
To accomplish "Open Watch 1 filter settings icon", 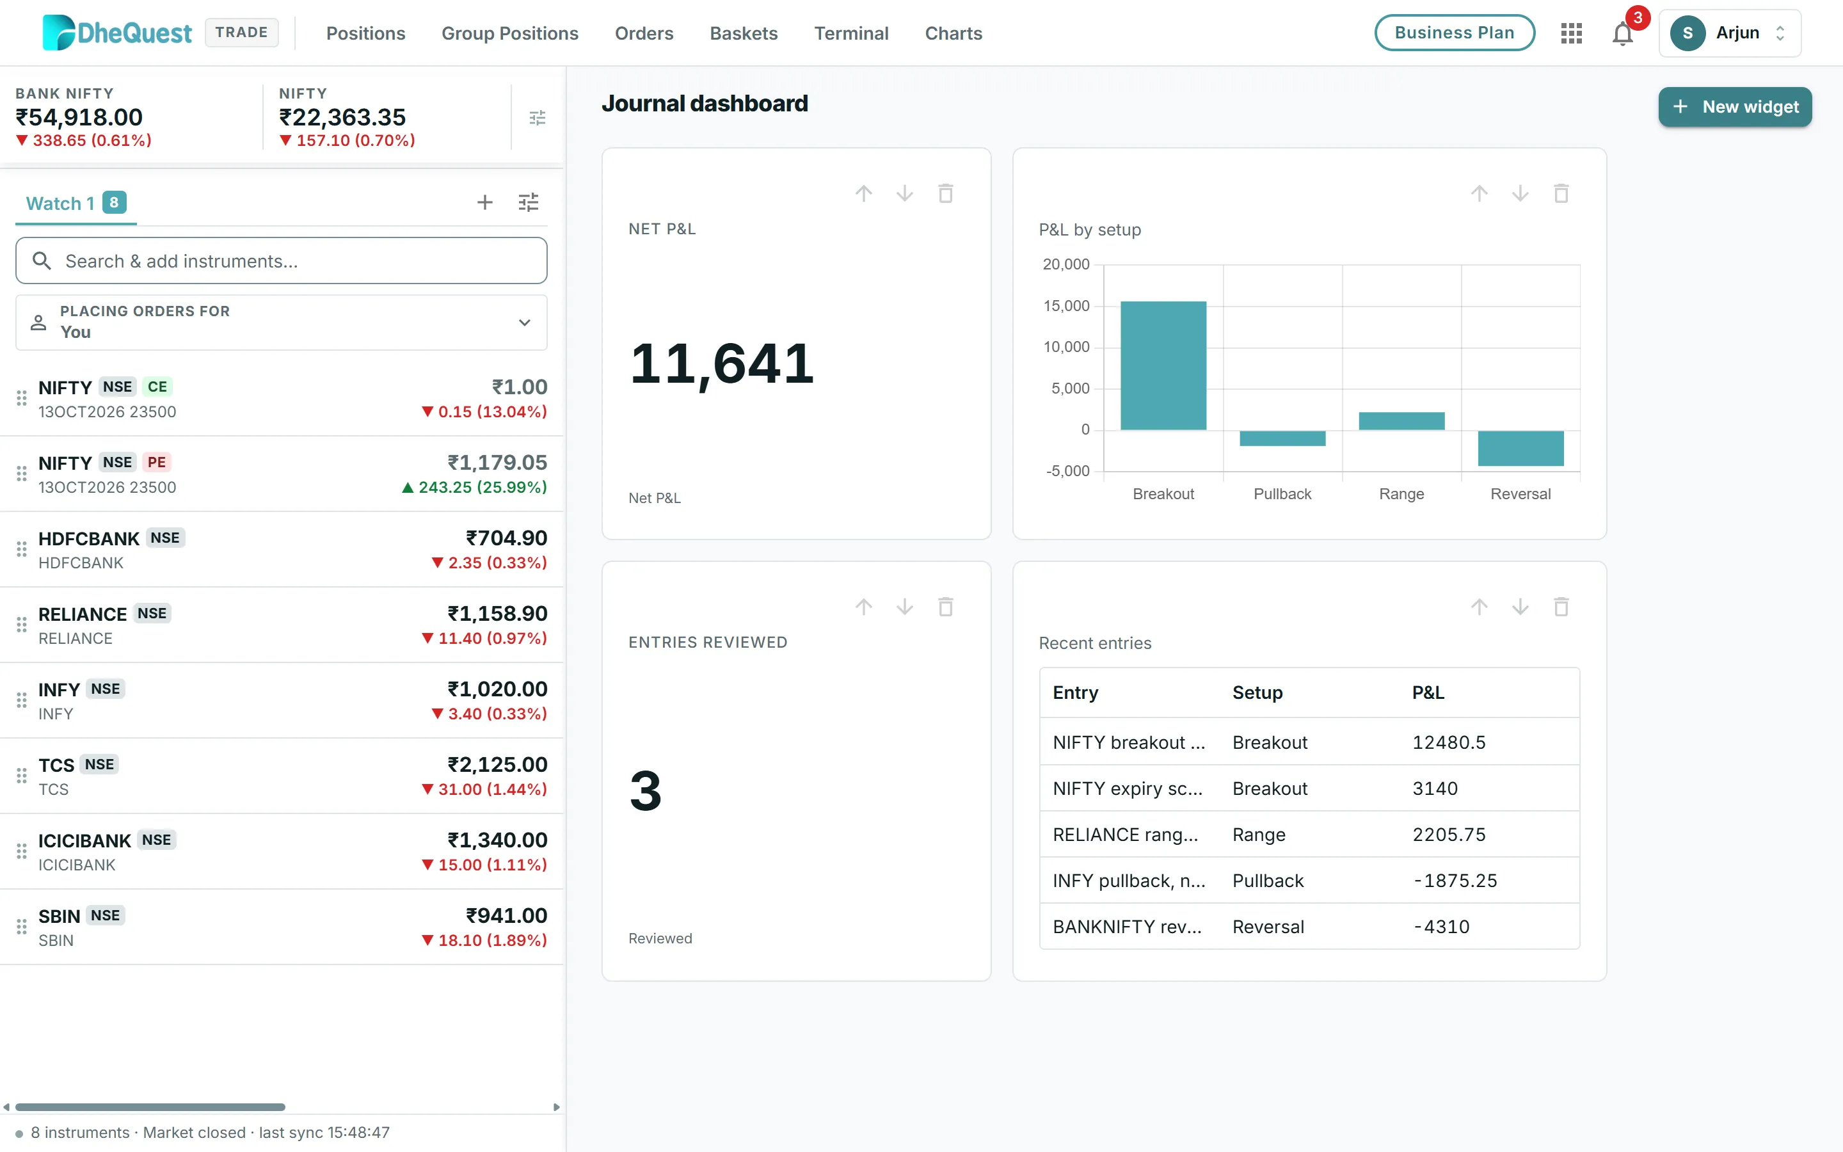I will coord(529,202).
